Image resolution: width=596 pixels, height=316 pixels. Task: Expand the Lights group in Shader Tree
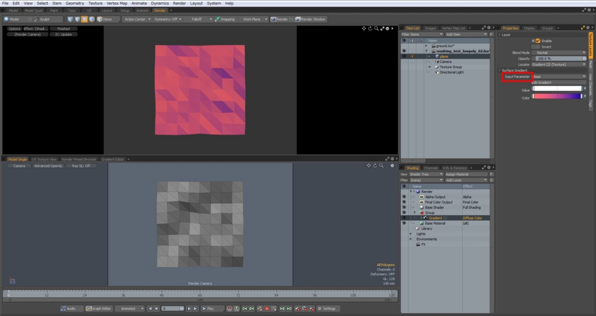(410, 234)
